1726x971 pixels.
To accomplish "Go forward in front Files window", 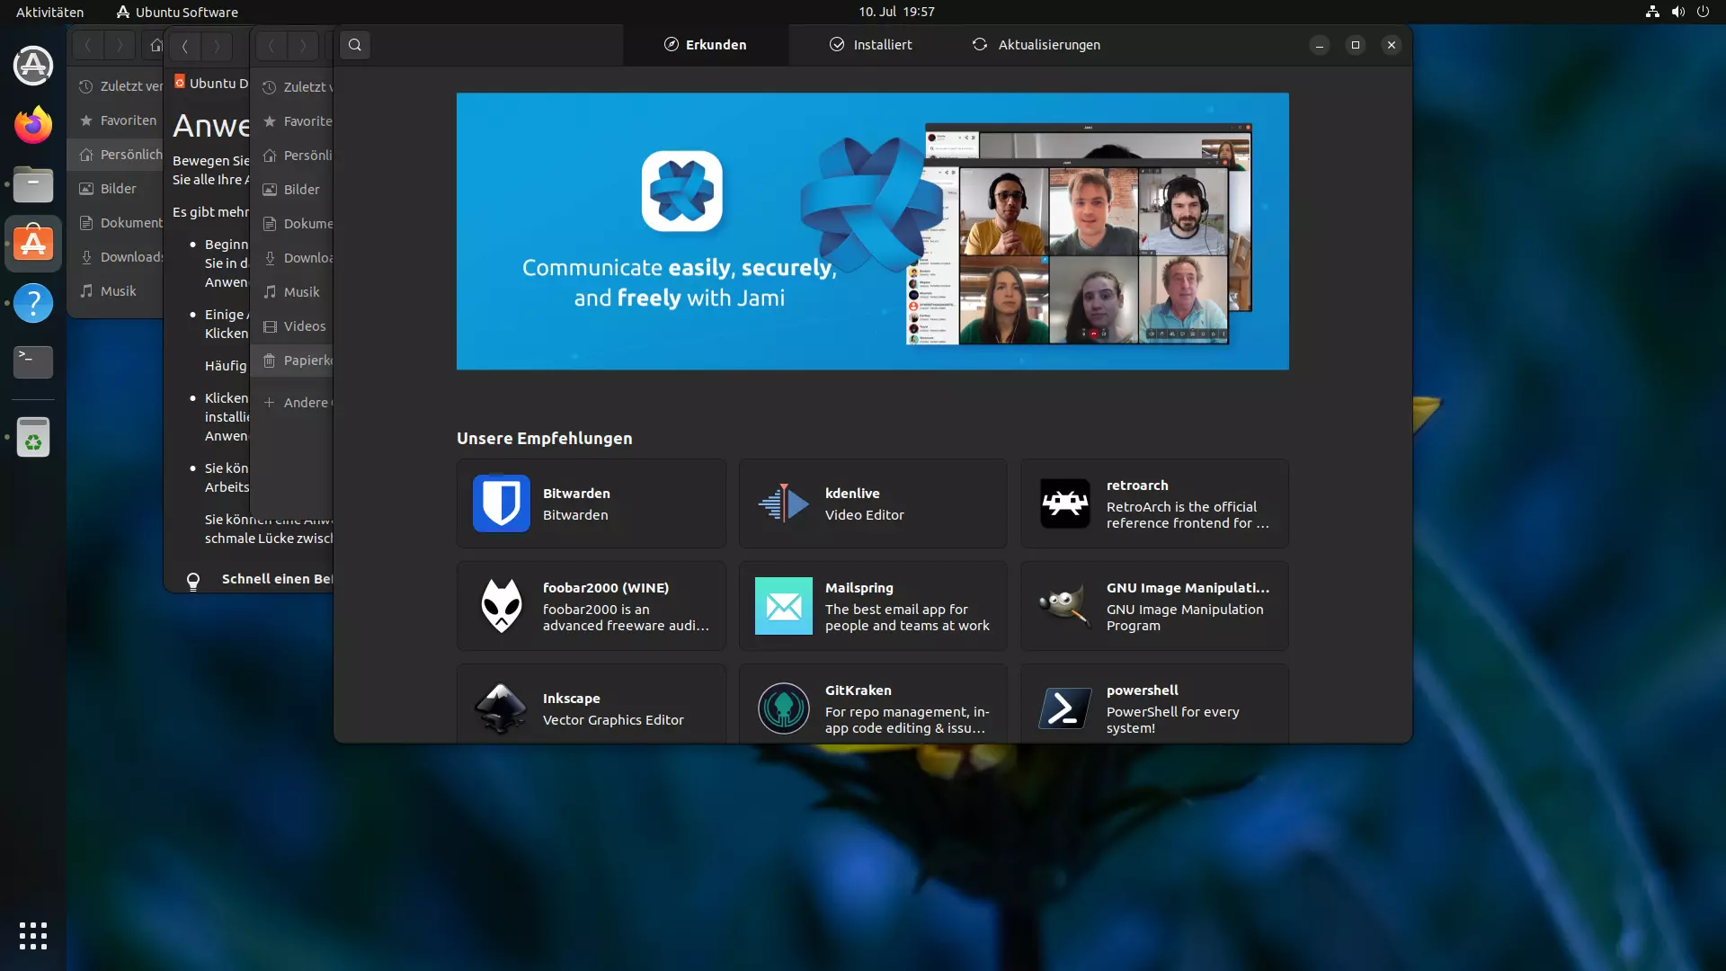I will click(303, 45).
